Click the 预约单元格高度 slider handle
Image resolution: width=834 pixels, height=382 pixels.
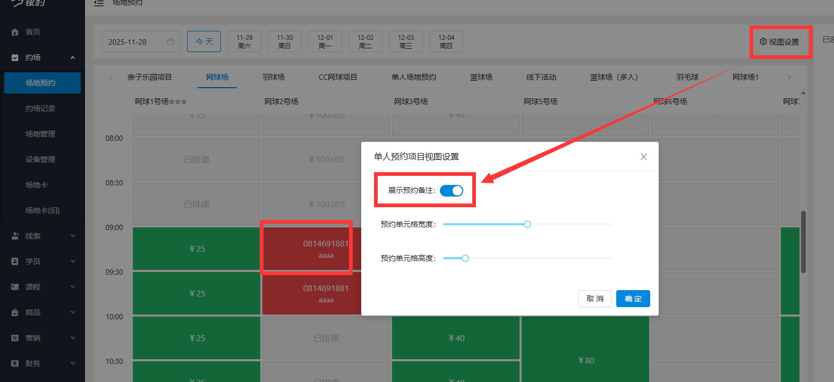coord(465,258)
